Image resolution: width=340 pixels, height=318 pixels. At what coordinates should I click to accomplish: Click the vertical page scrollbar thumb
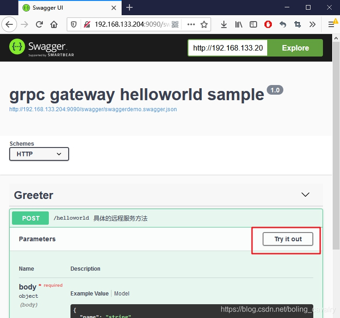[336, 146]
